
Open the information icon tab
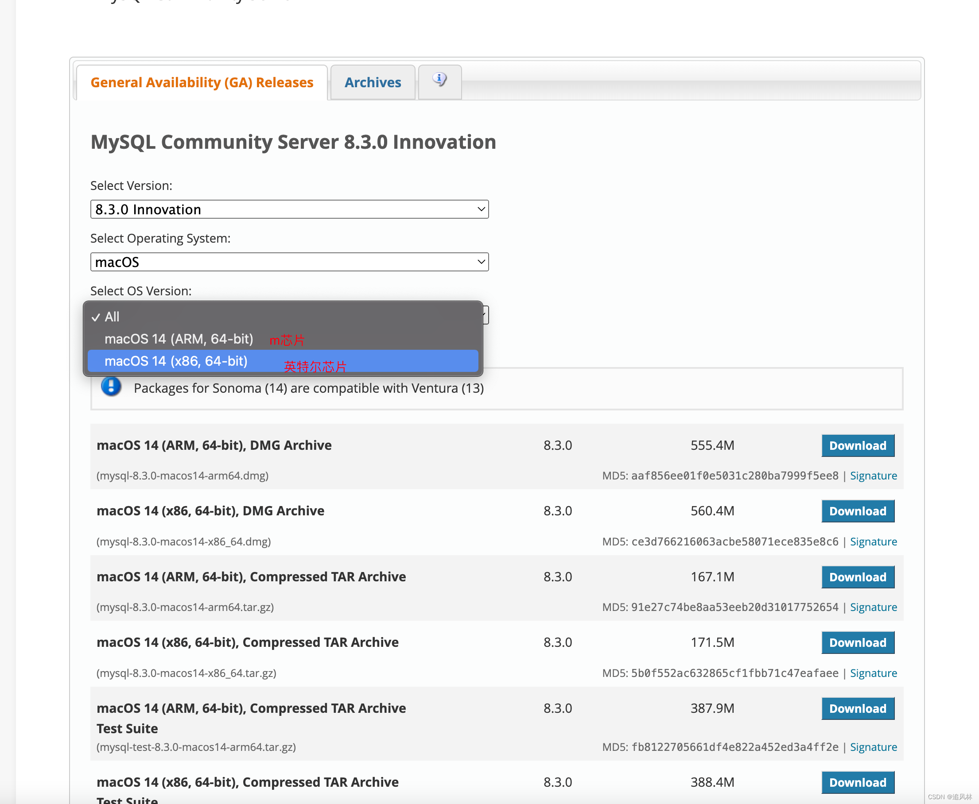coord(439,81)
